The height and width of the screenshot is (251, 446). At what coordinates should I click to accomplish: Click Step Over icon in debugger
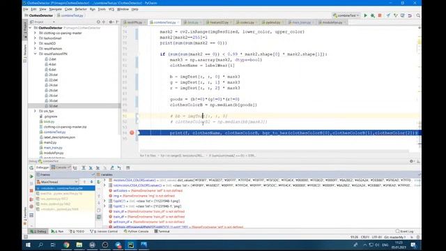click(x=84, y=168)
